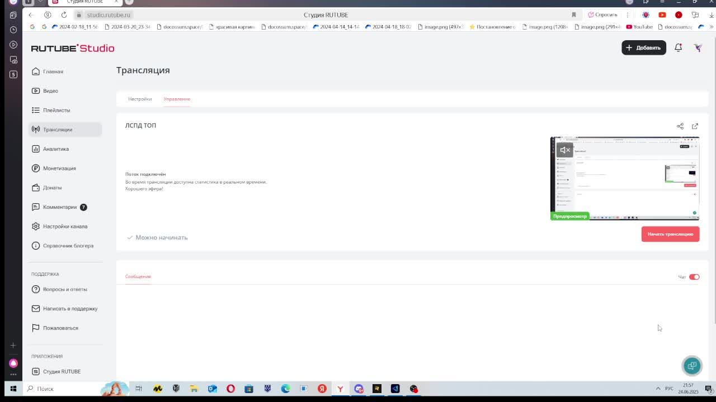
Task: Open browser downloads icon
Action: (711, 15)
